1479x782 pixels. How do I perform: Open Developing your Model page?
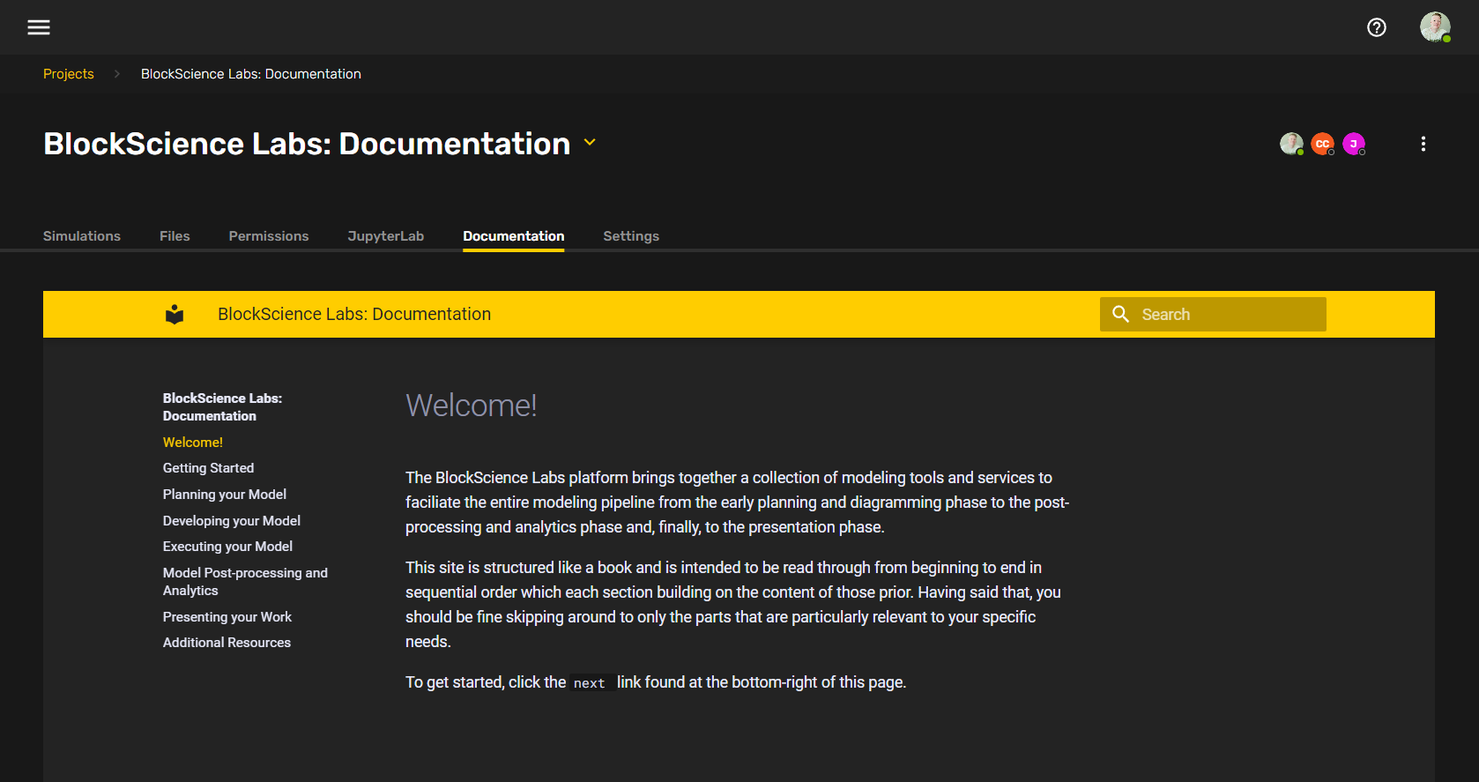click(232, 521)
